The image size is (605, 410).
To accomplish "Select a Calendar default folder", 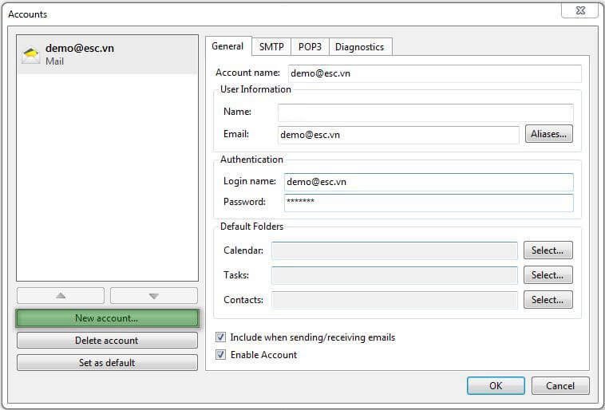I will coord(548,250).
